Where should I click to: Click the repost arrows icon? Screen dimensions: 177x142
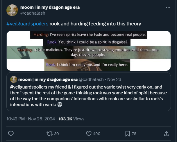click(x=50, y=134)
